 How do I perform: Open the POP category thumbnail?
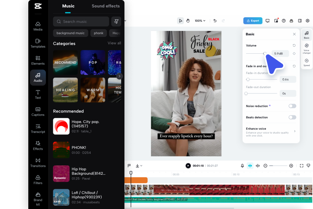[93, 62]
